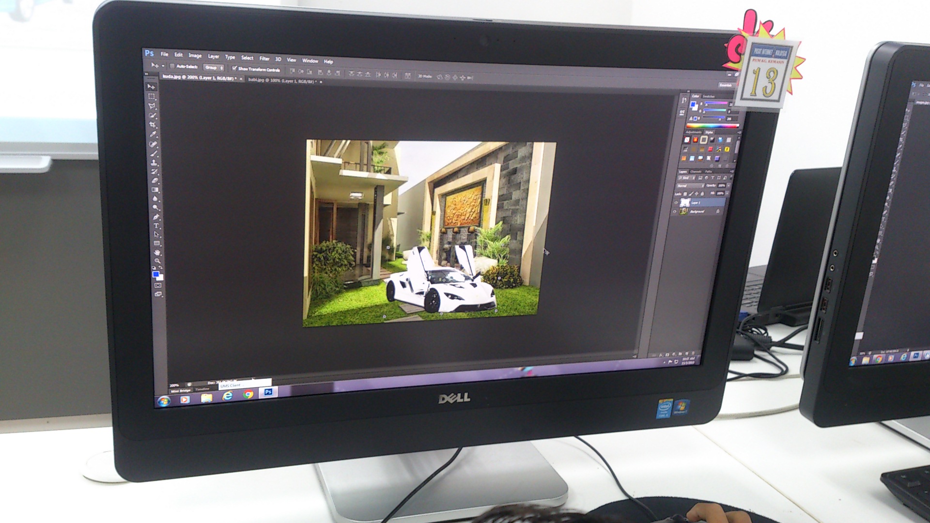930x523 pixels.
Task: Open the Opacity value dropdown arrow
Action: 728,185
